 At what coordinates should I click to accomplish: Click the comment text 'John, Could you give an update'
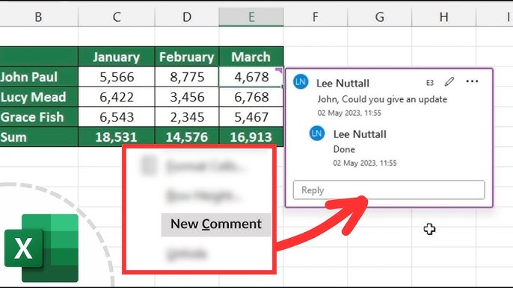coord(382,99)
